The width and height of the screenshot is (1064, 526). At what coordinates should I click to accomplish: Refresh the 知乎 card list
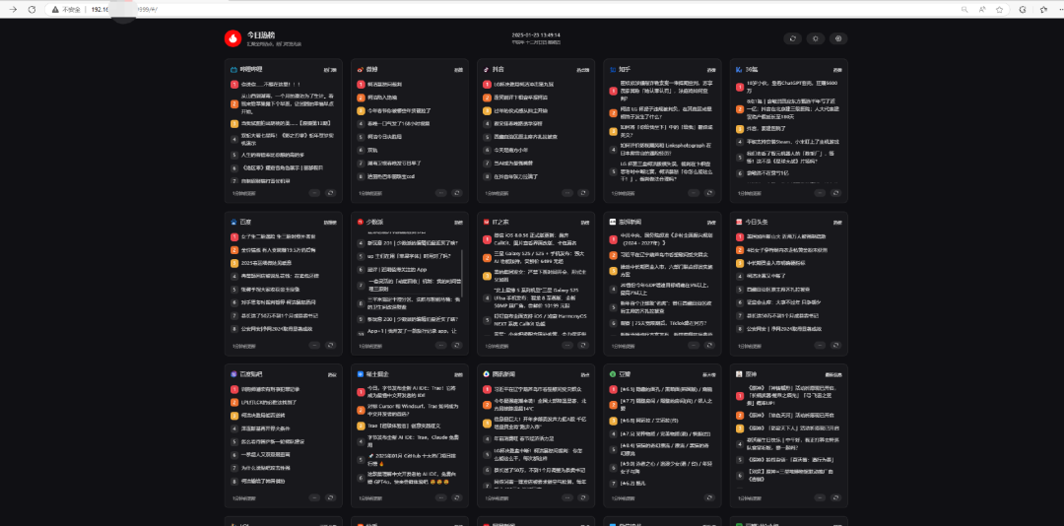(x=709, y=193)
